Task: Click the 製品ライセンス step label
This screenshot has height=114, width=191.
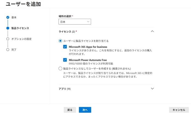Action: (x=20, y=28)
